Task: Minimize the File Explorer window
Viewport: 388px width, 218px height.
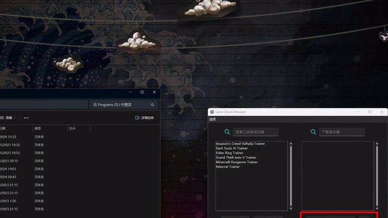Action: [x=130, y=92]
